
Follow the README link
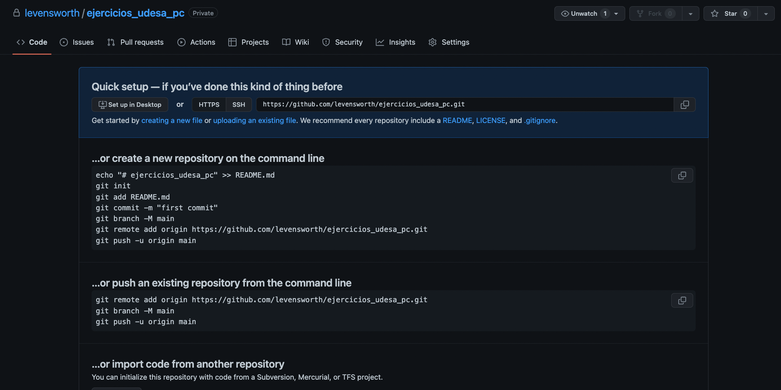click(457, 120)
